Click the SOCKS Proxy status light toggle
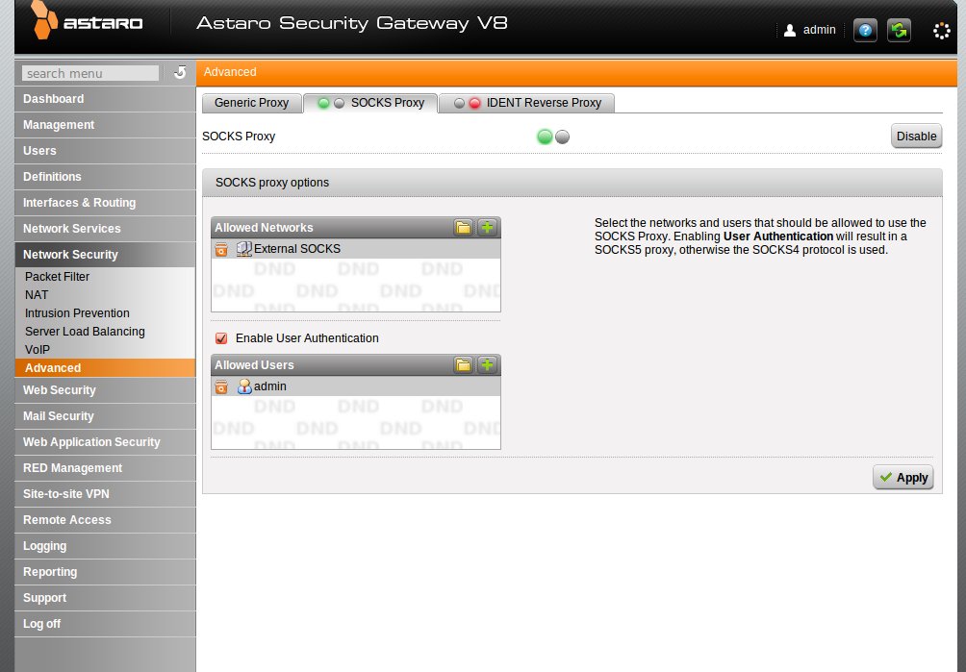966x672 pixels. pyautogui.click(x=553, y=137)
